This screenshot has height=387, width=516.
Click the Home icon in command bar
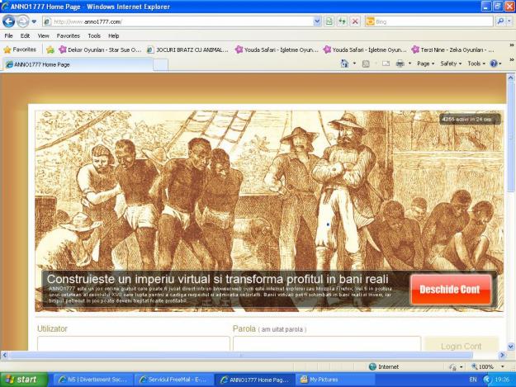pyautogui.click(x=344, y=64)
